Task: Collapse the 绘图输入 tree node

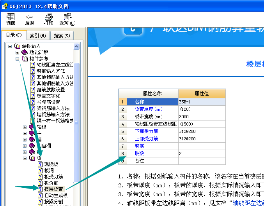Action: [x=10, y=46]
